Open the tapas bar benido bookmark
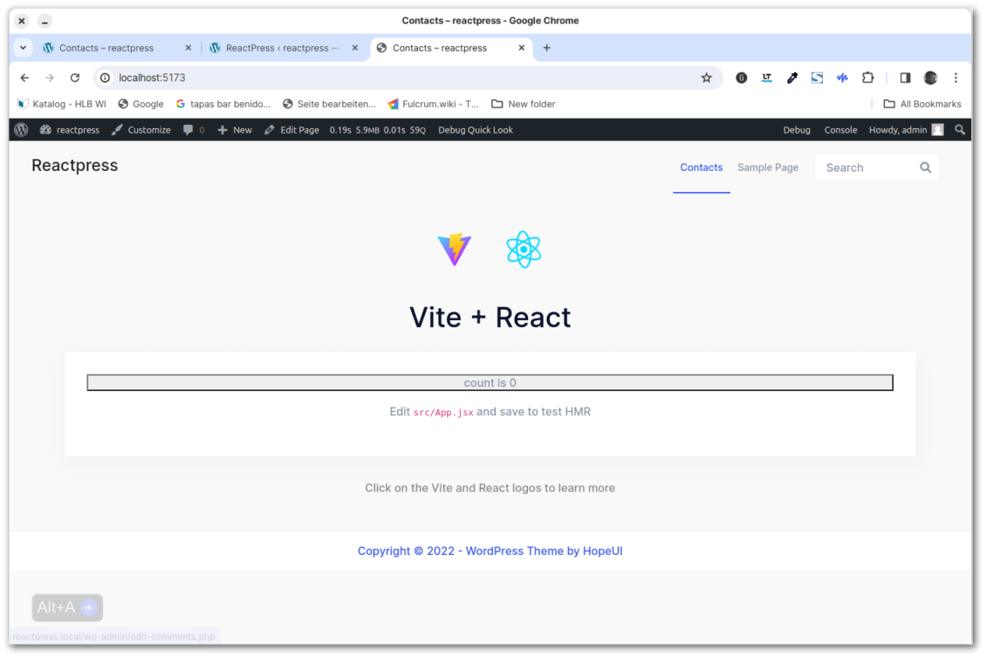986x658 pixels. point(223,104)
